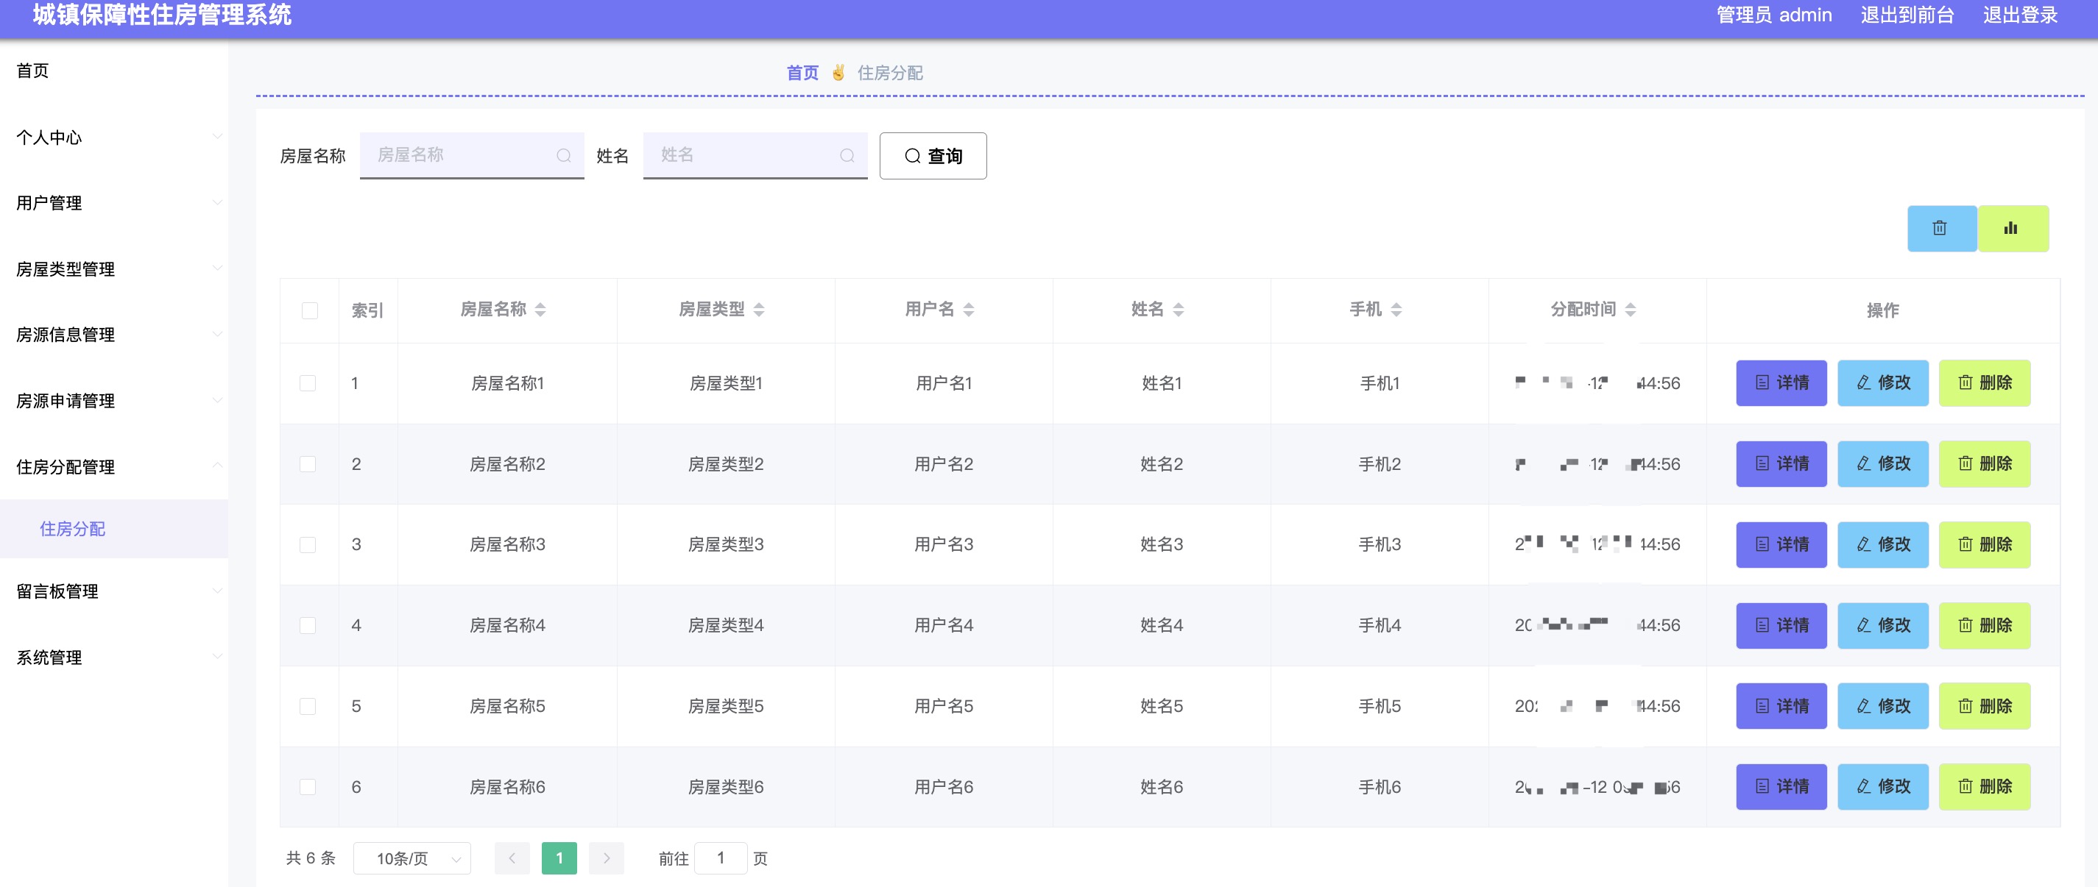Viewport: 2098px width, 887px height.
Task: Sort table by 分配时间 column arrows
Action: click(x=1630, y=309)
